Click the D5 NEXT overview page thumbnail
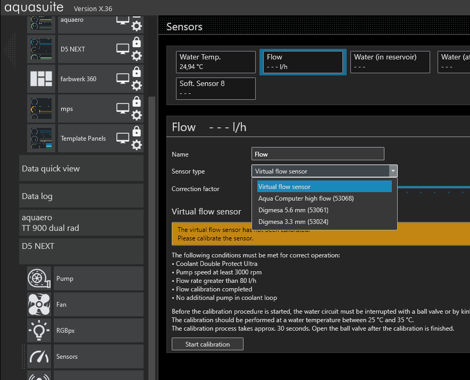Image resolution: width=470 pixels, height=380 pixels. tap(41, 49)
